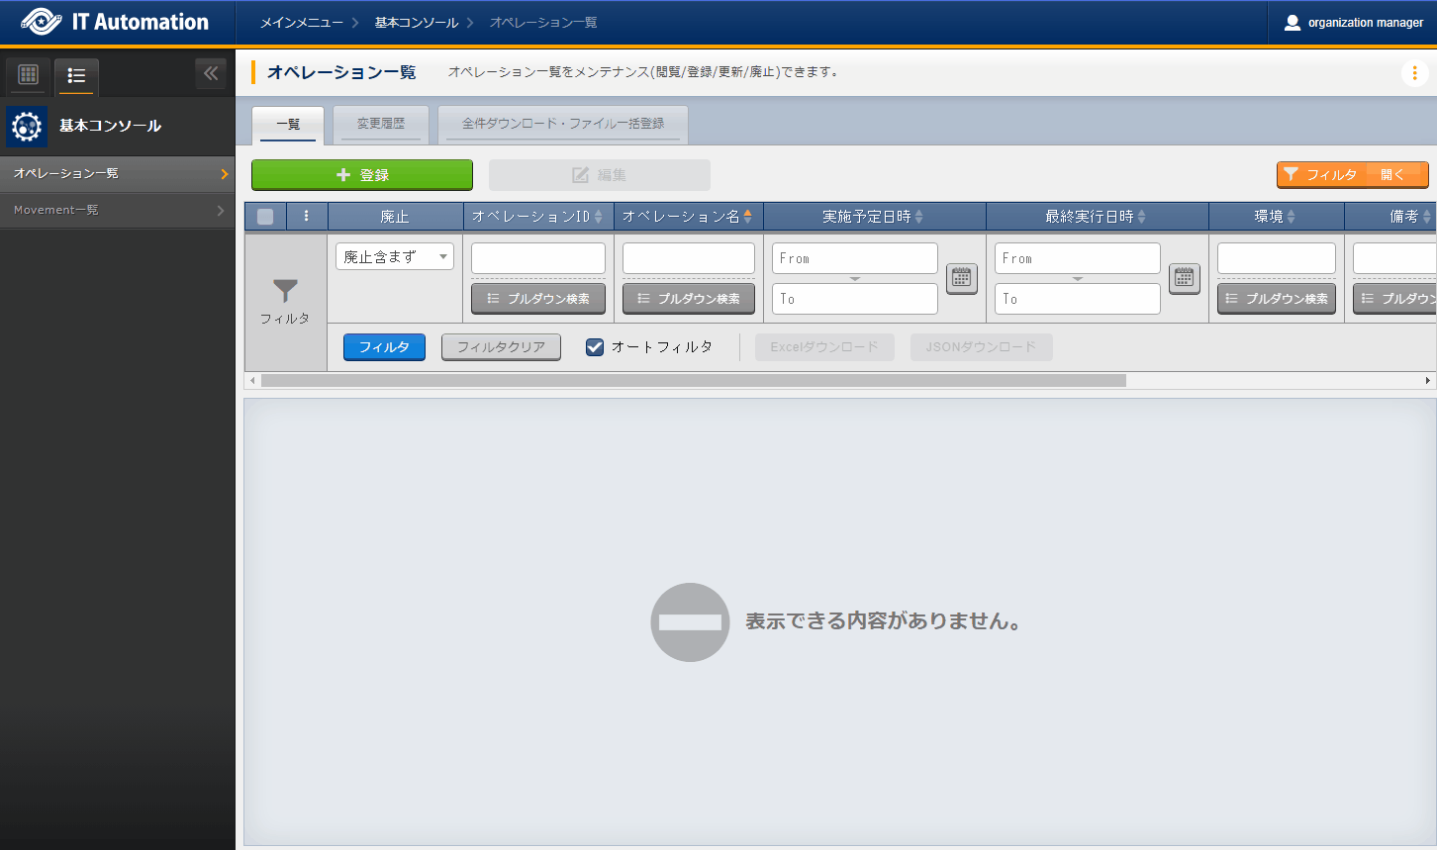Open calendar picker for 実施予定日時

(x=961, y=278)
